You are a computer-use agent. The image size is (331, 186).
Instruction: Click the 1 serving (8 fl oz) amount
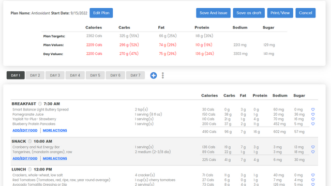pos(148,114)
